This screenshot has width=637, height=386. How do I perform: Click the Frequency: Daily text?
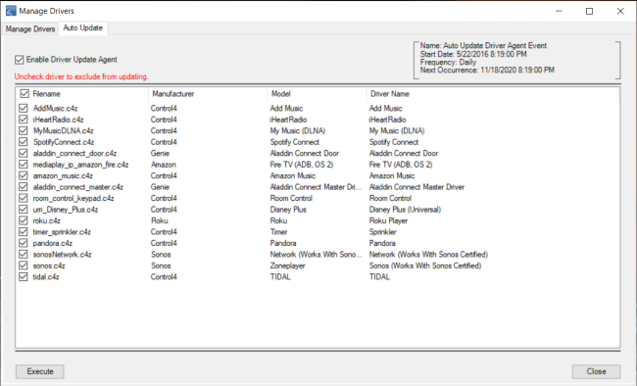(x=448, y=62)
